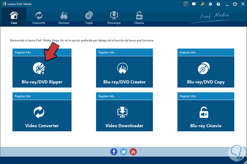
Task: Open Video Converter arrows icon
Action: coord(39,112)
